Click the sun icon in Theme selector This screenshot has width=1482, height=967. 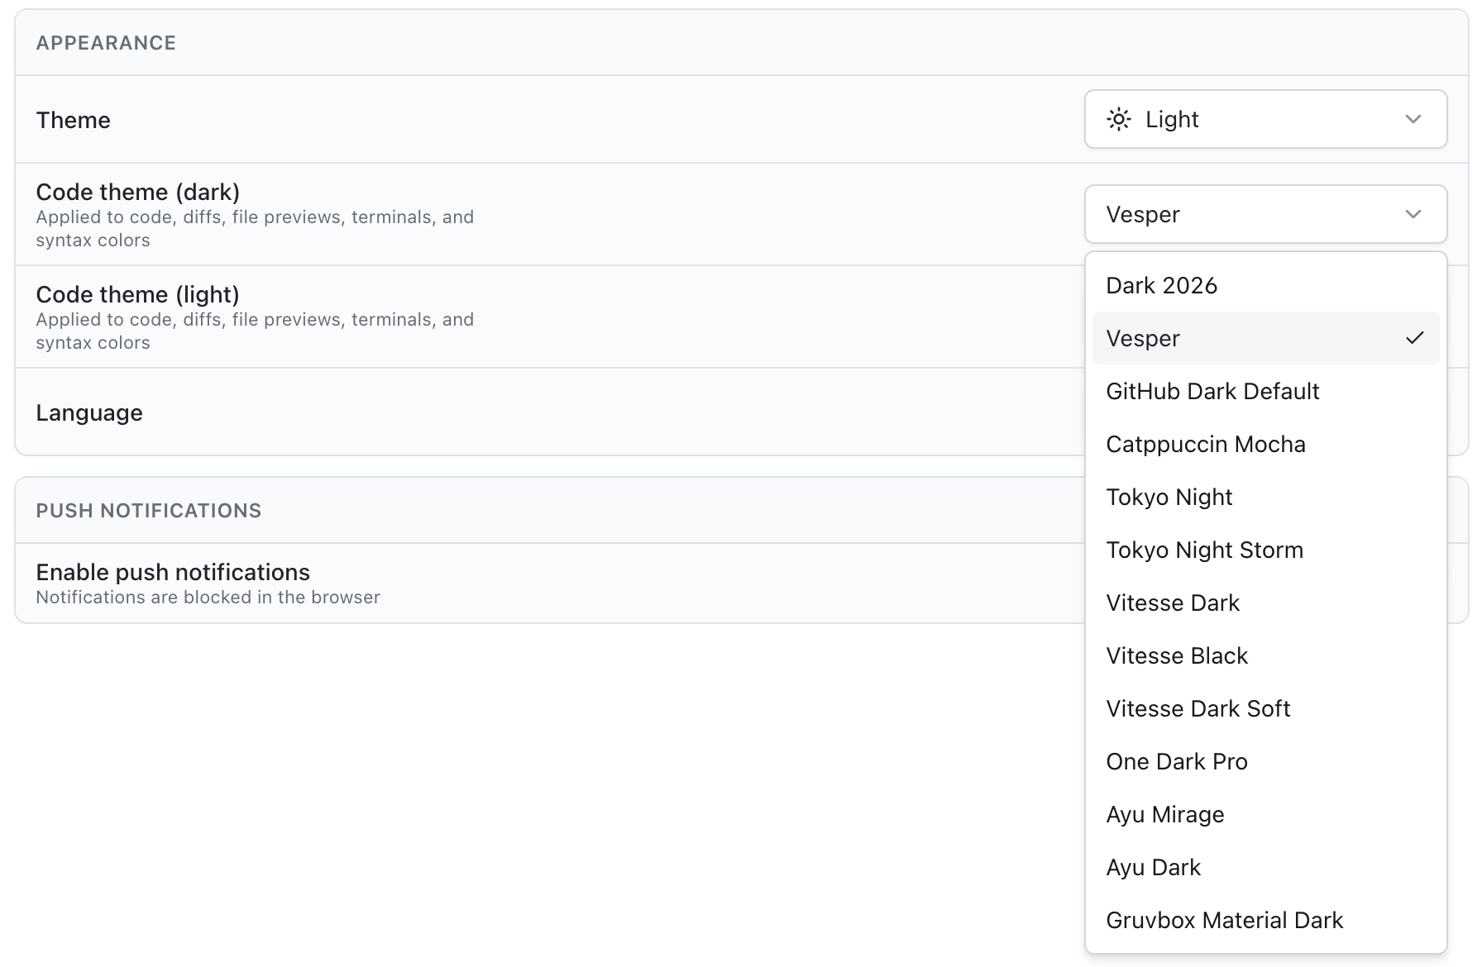pos(1119,120)
